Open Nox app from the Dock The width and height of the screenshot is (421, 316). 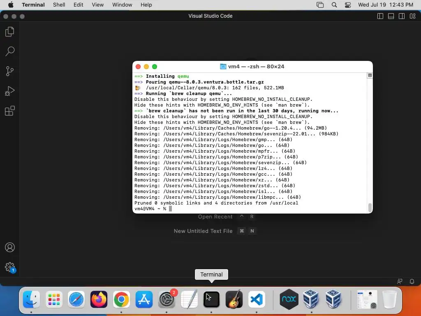[x=289, y=299]
